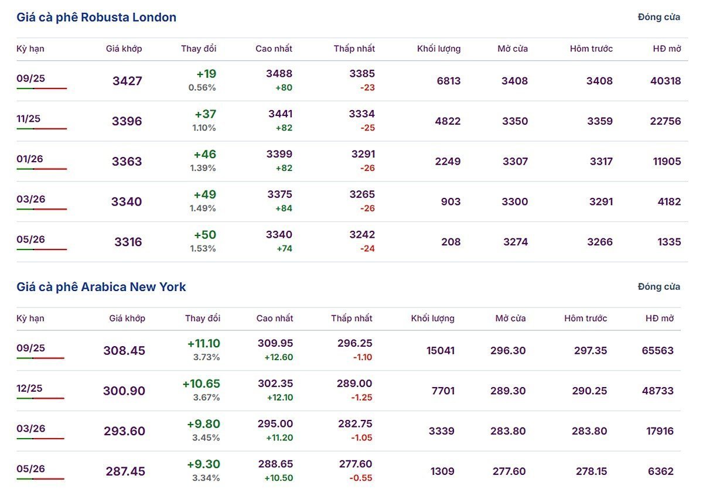
Task: Click the 308.45 matched price
Action: pyautogui.click(x=124, y=351)
